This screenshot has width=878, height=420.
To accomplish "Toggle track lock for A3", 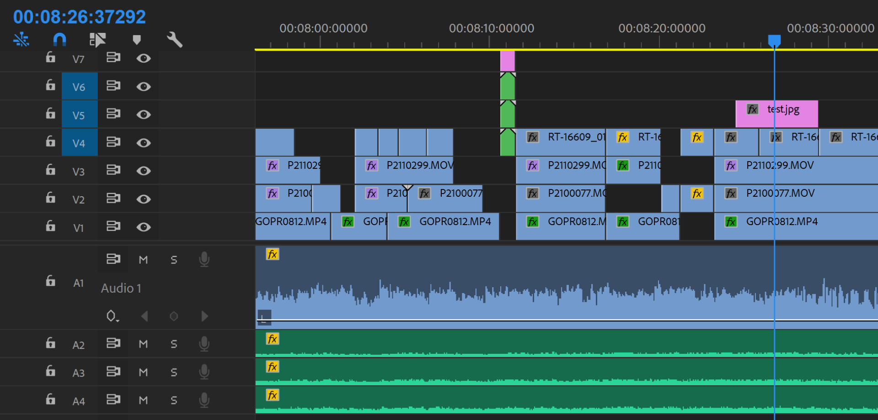I will [x=50, y=371].
